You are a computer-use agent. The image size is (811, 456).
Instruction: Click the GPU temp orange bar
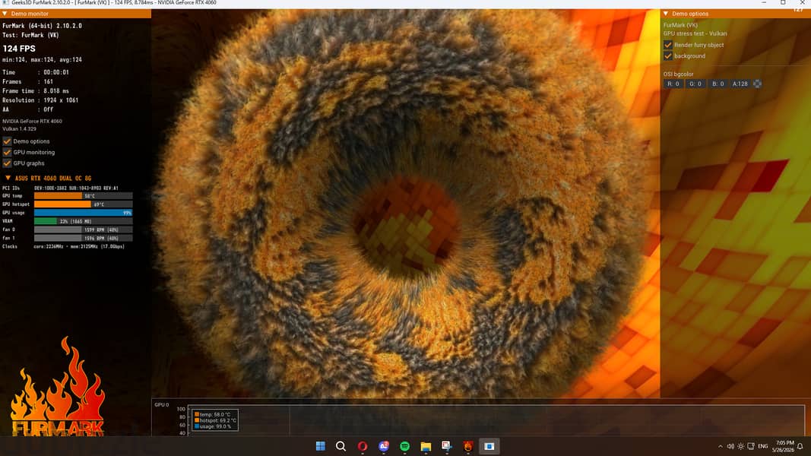tap(58, 196)
